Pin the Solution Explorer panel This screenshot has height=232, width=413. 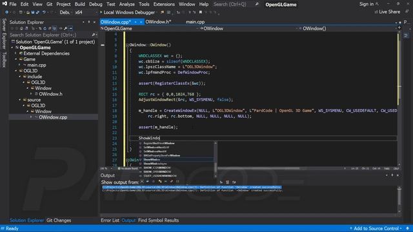coord(89,22)
